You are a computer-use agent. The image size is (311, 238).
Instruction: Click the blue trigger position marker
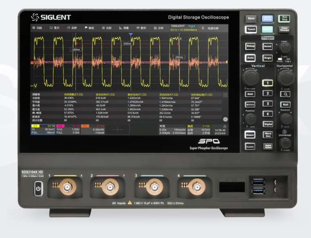coord(130,34)
